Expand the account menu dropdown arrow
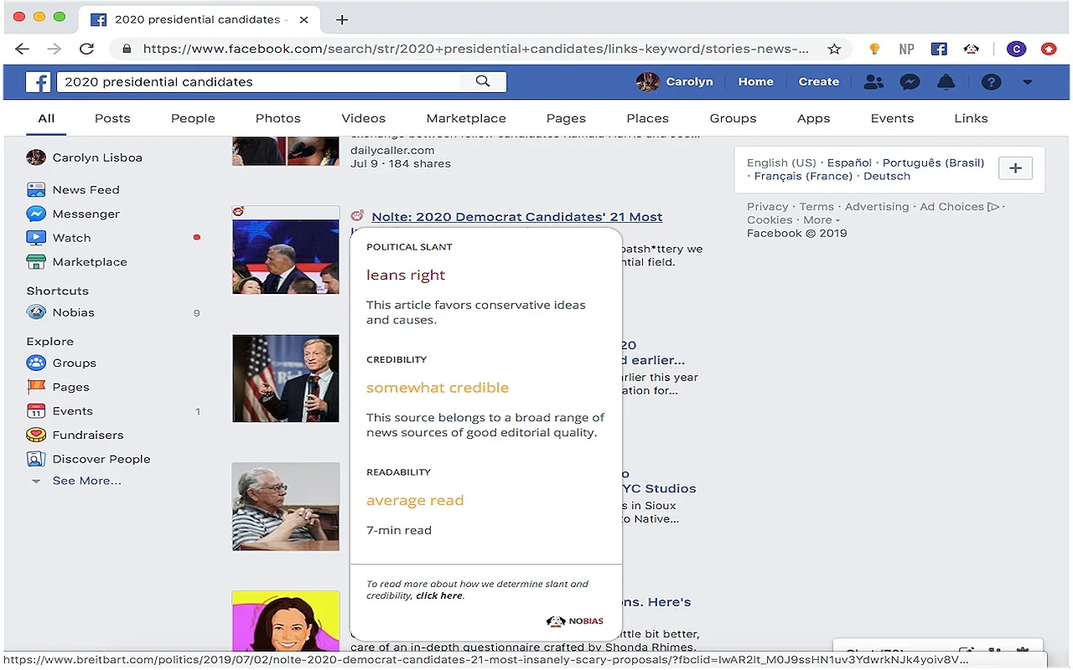The height and width of the screenshot is (670, 1073). tap(1028, 82)
